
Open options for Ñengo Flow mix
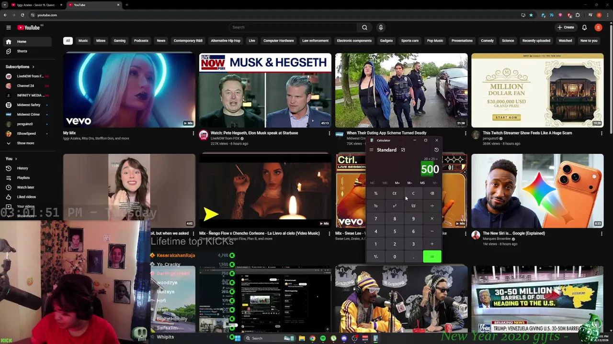pyautogui.click(x=329, y=234)
